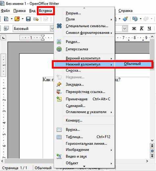Click the vertical scrollbar down arrow
The image size is (156, 171).
coord(152,140)
